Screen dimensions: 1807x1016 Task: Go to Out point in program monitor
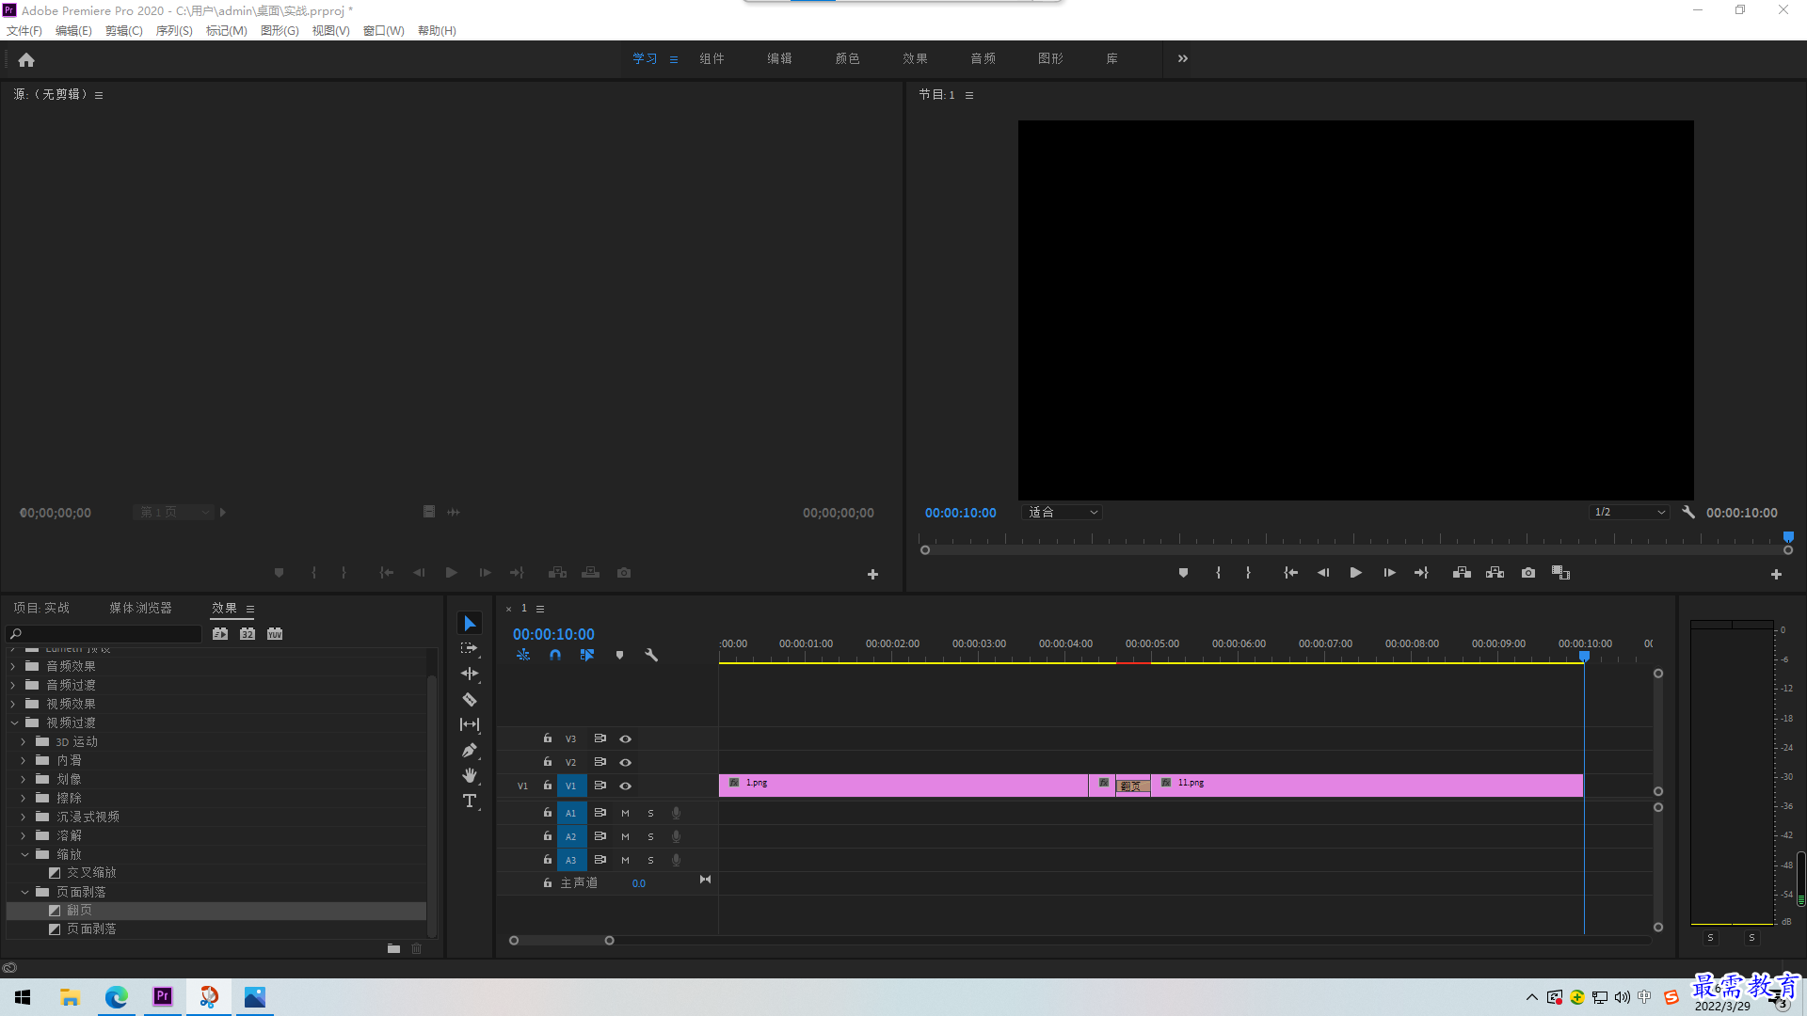(1421, 572)
